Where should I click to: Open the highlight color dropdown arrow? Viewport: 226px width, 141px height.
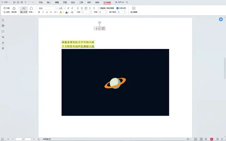tap(63, 12)
